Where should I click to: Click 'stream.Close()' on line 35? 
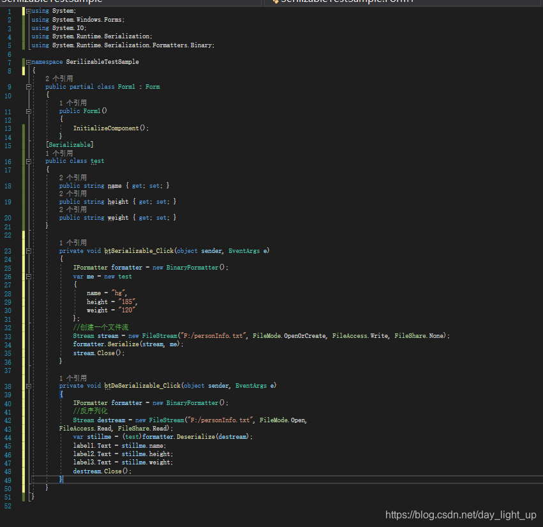click(x=97, y=353)
